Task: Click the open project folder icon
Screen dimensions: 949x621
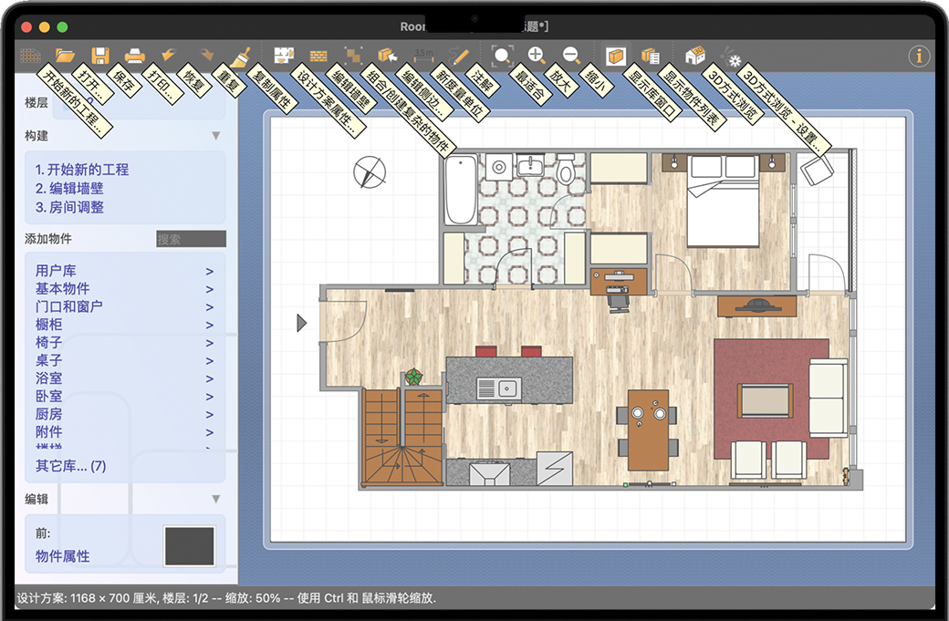Action: click(x=65, y=56)
